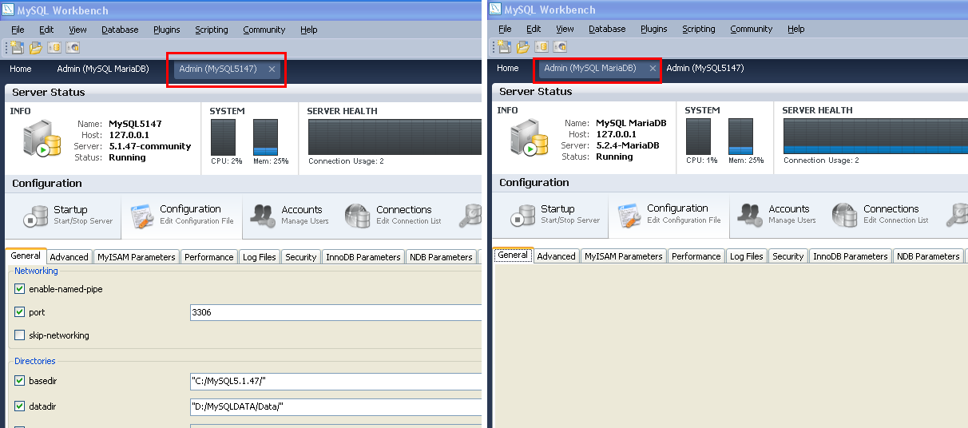
Task: Switch to Admin (MySQL MariaDB) tab in left window
Action: click(102, 69)
